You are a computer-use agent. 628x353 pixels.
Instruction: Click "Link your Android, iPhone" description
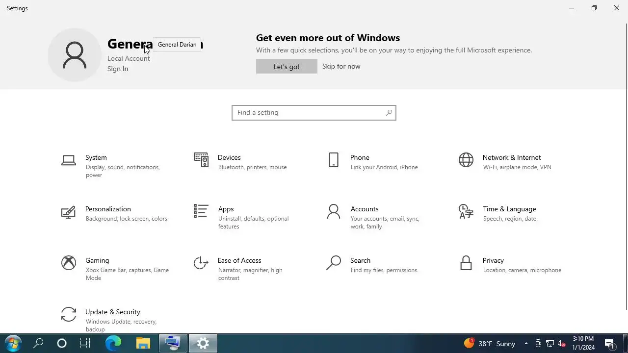click(384, 167)
